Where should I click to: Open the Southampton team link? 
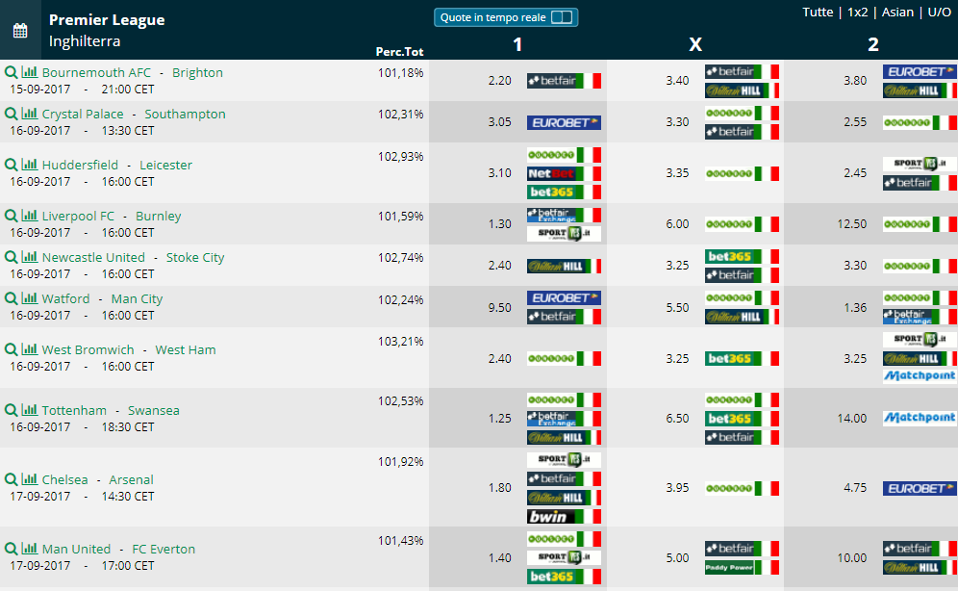[185, 114]
